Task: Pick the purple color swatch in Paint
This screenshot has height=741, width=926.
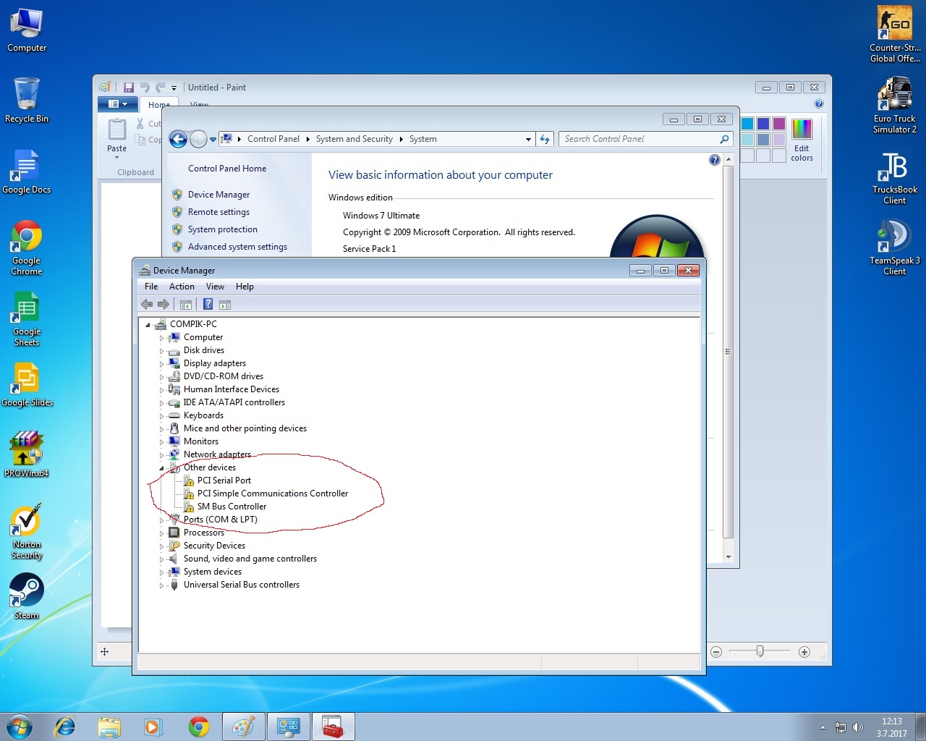Action: (779, 124)
